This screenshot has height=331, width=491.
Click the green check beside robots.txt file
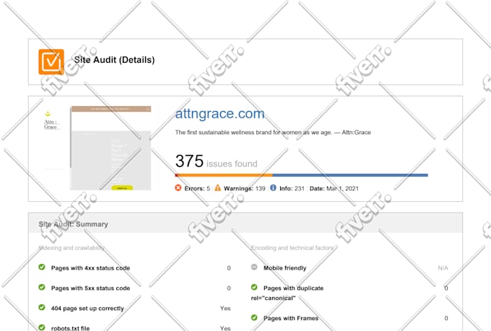[42, 327]
